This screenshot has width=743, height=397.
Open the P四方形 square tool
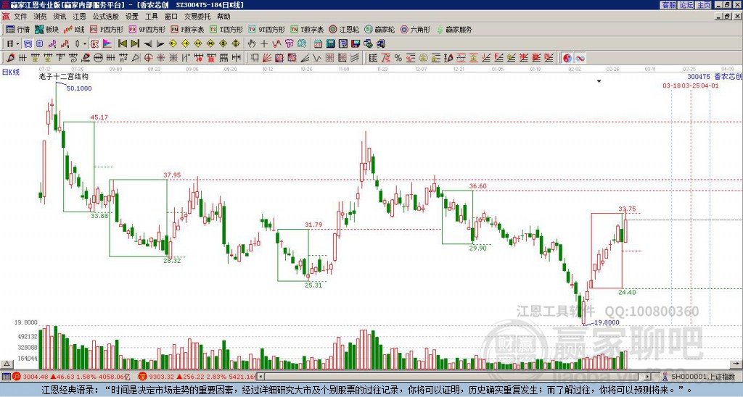[107, 29]
